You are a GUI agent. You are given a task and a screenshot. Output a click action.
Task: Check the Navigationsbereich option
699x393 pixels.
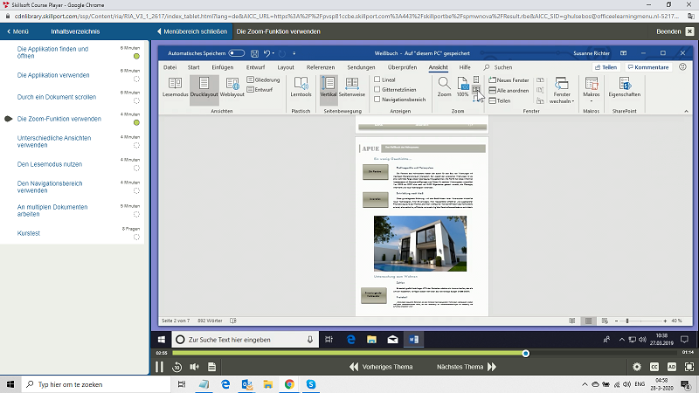tap(377, 100)
